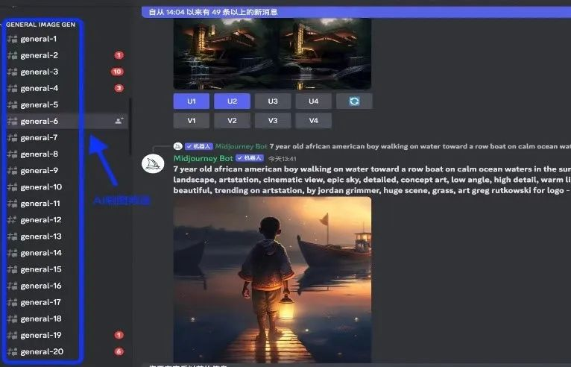
Task: Click the new messages banner at top
Action: (356, 12)
